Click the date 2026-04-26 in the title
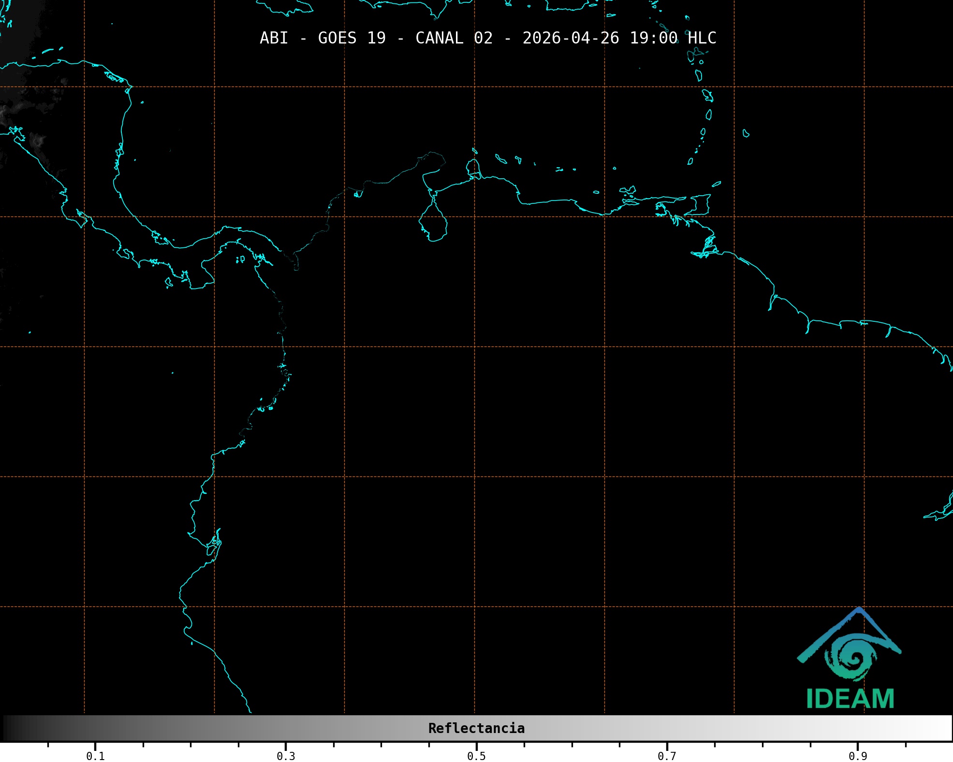Image resolution: width=953 pixels, height=762 pixels. coord(571,38)
